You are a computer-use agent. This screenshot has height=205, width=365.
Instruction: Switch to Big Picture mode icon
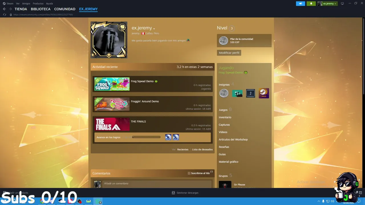coord(342,3)
